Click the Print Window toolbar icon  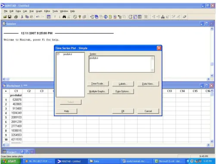16,17
